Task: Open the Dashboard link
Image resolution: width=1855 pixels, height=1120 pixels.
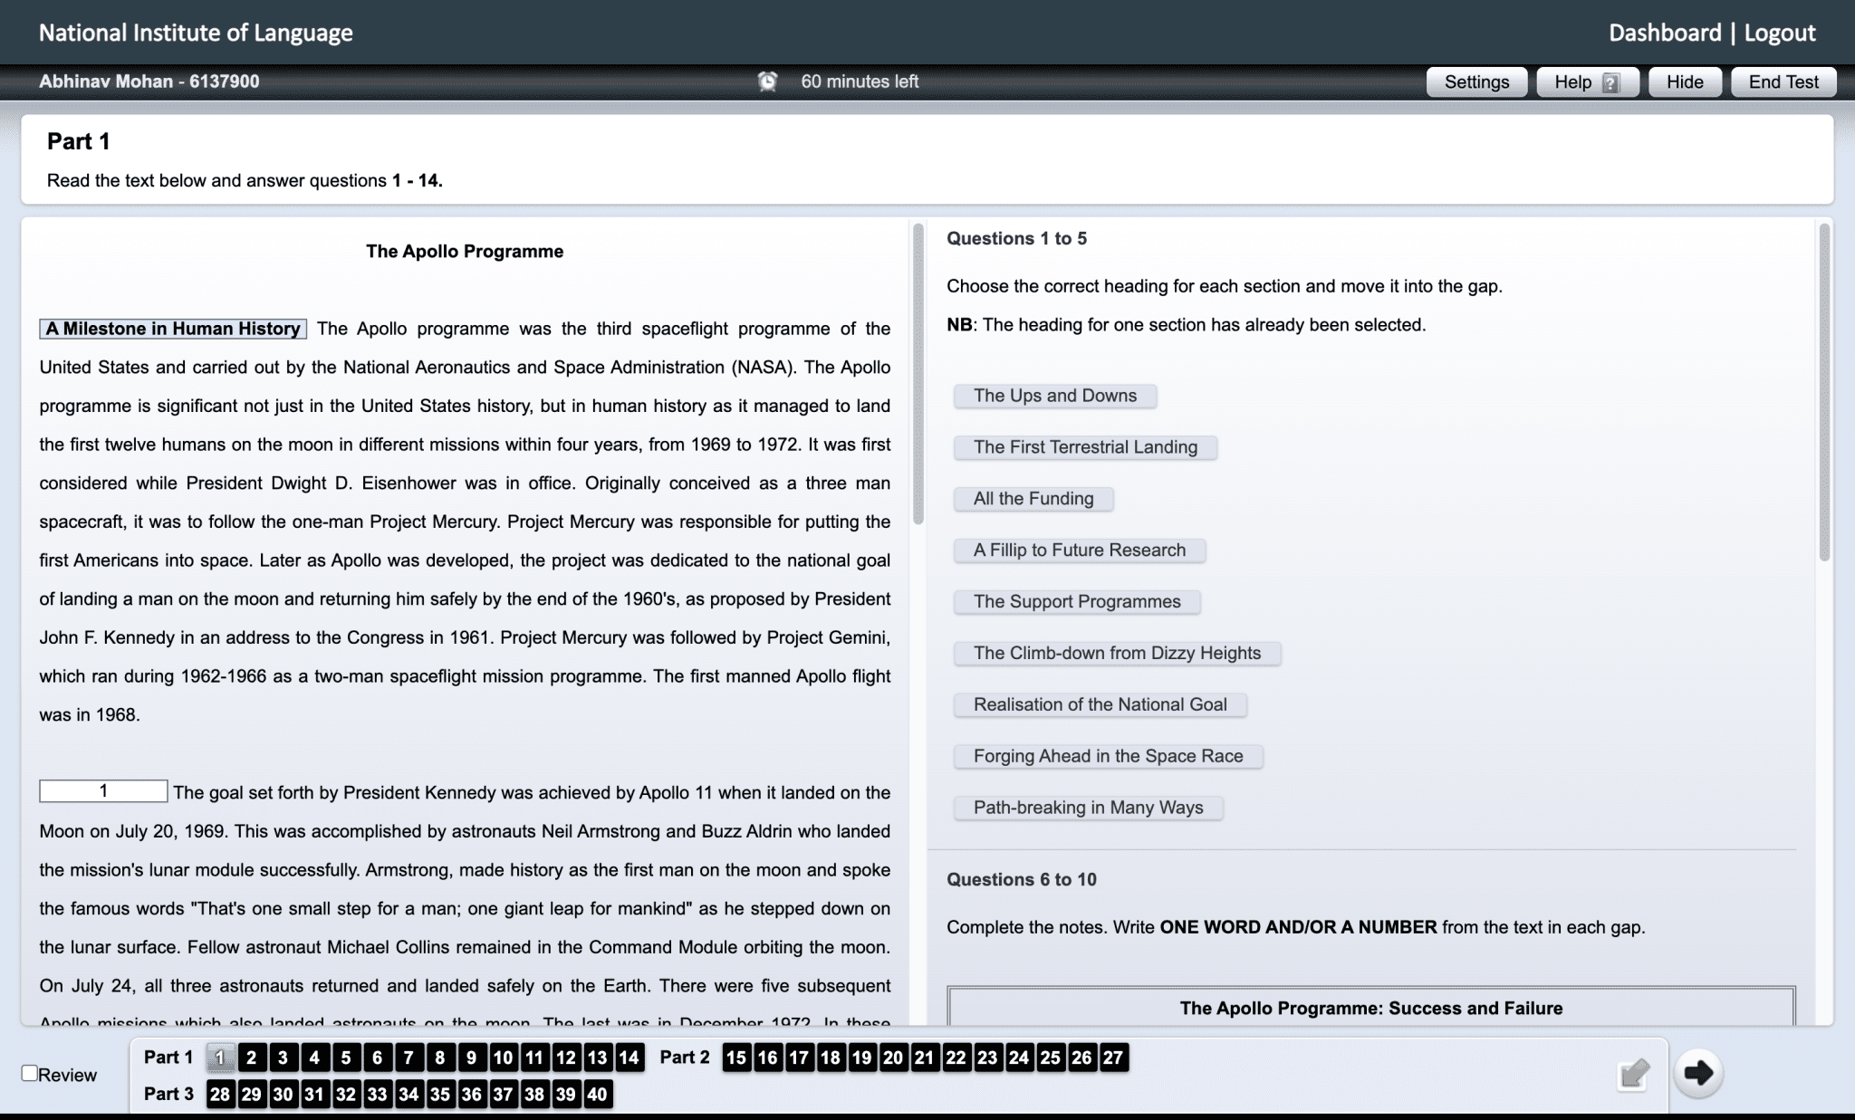Action: click(1664, 33)
